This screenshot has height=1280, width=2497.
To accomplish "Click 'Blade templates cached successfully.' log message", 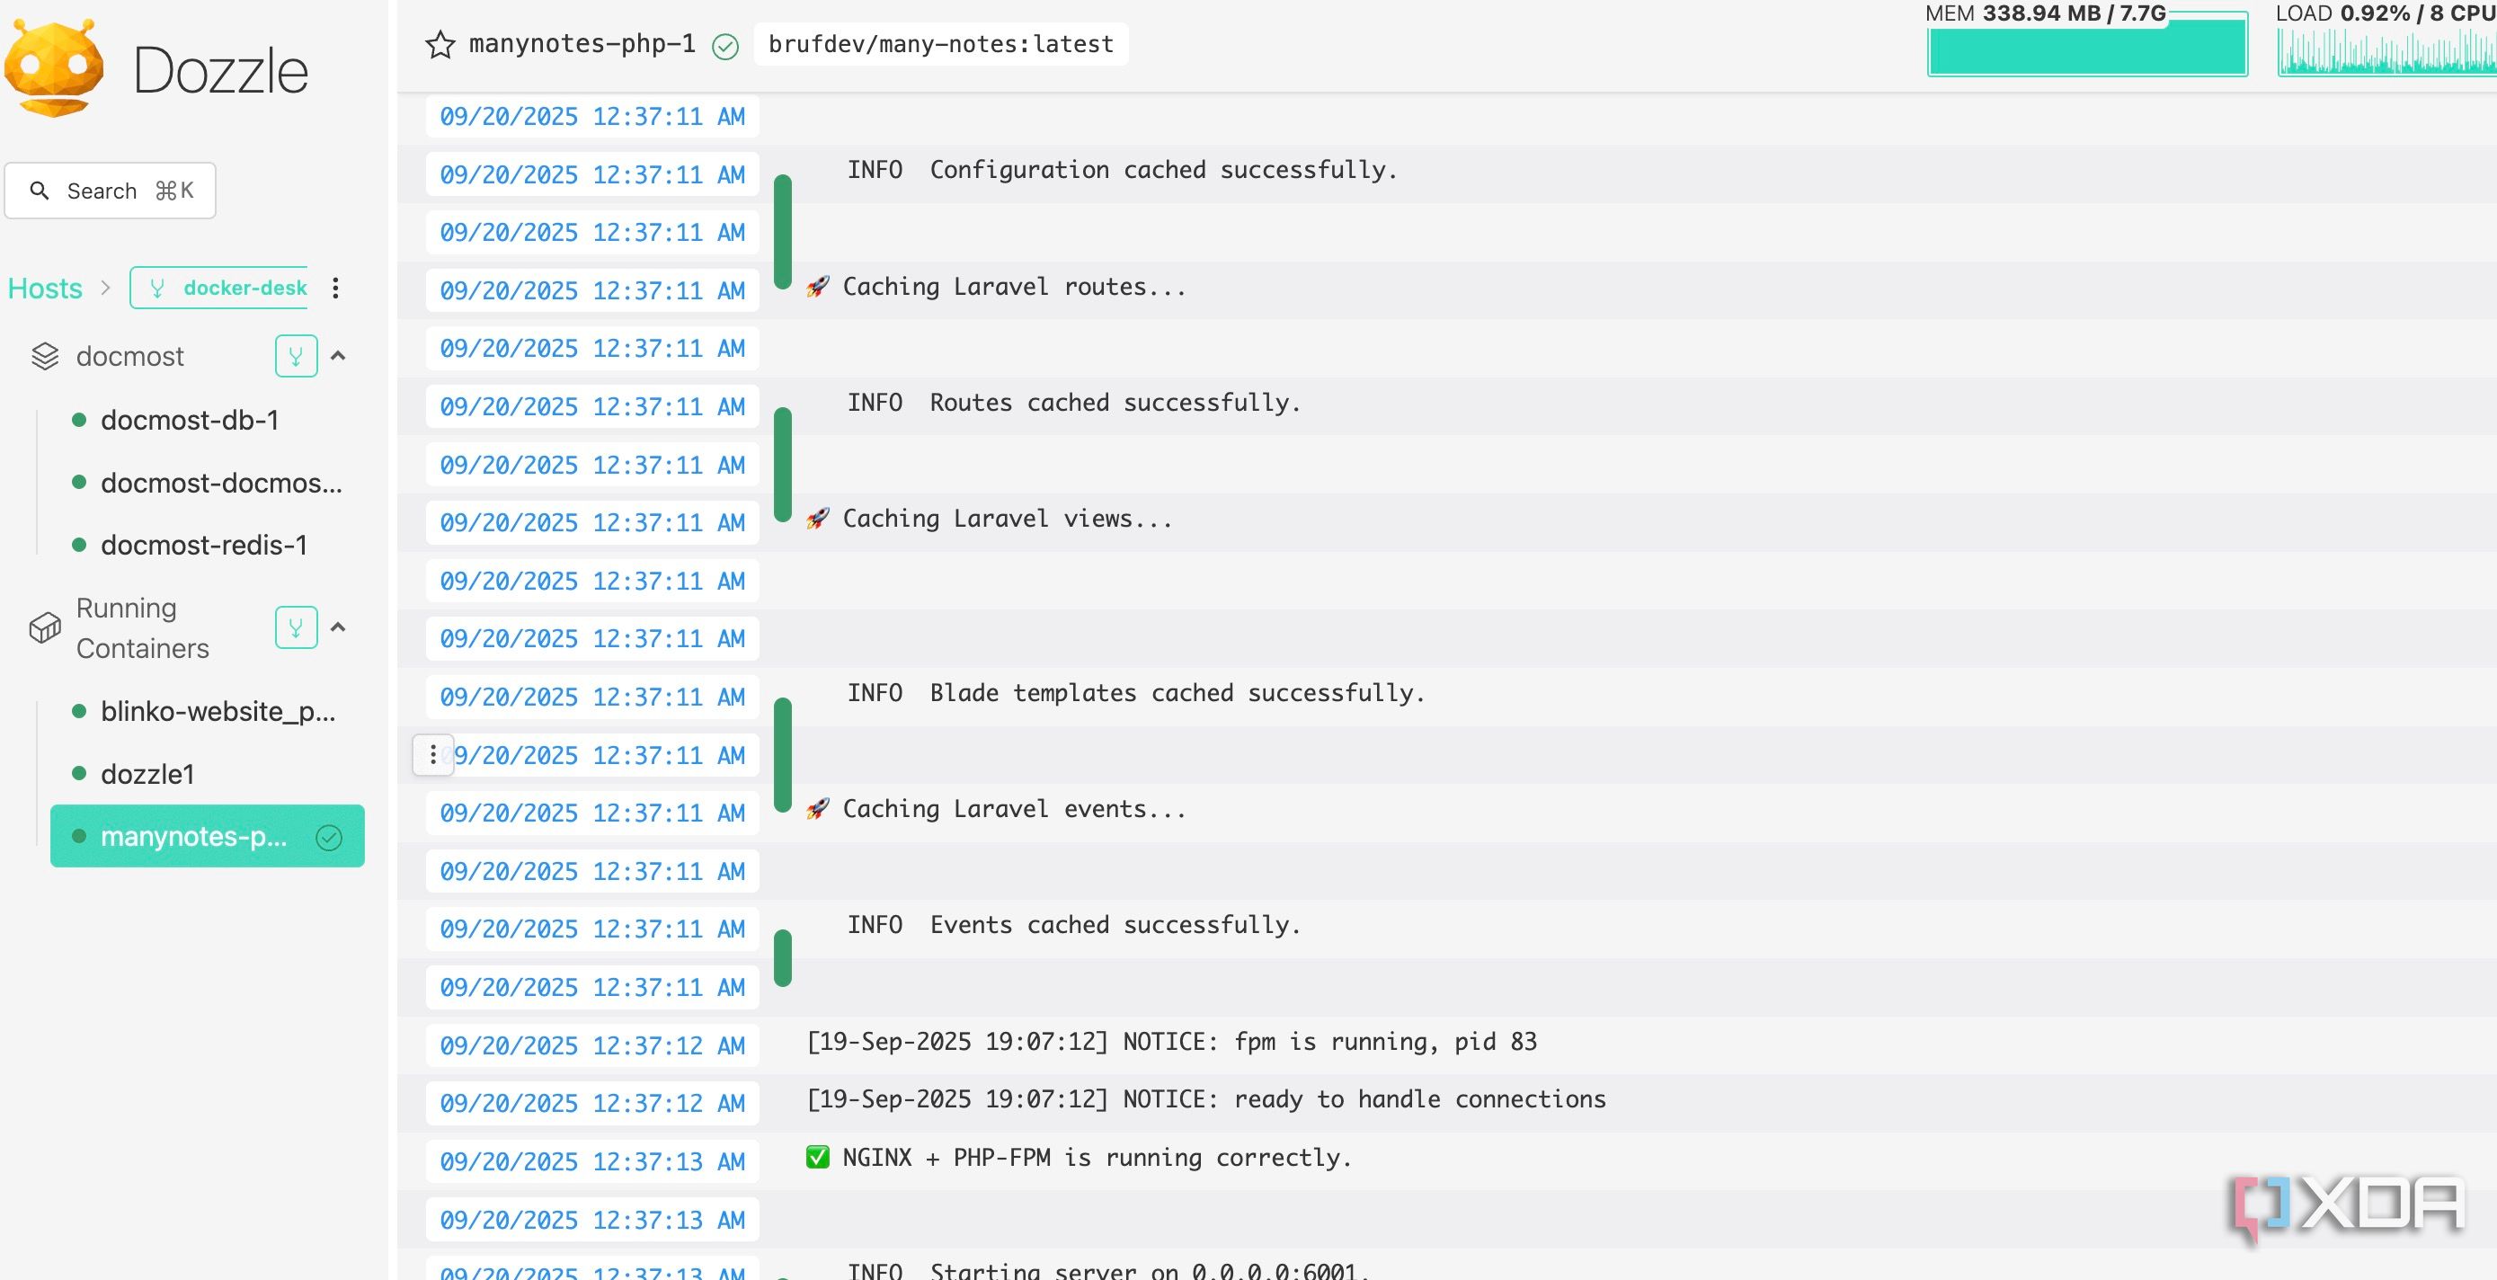I will pos(1177,692).
